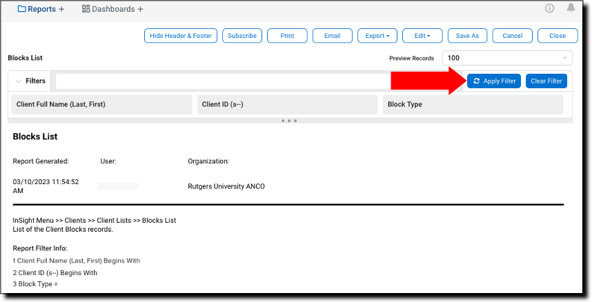Click the Save As button

(x=467, y=36)
